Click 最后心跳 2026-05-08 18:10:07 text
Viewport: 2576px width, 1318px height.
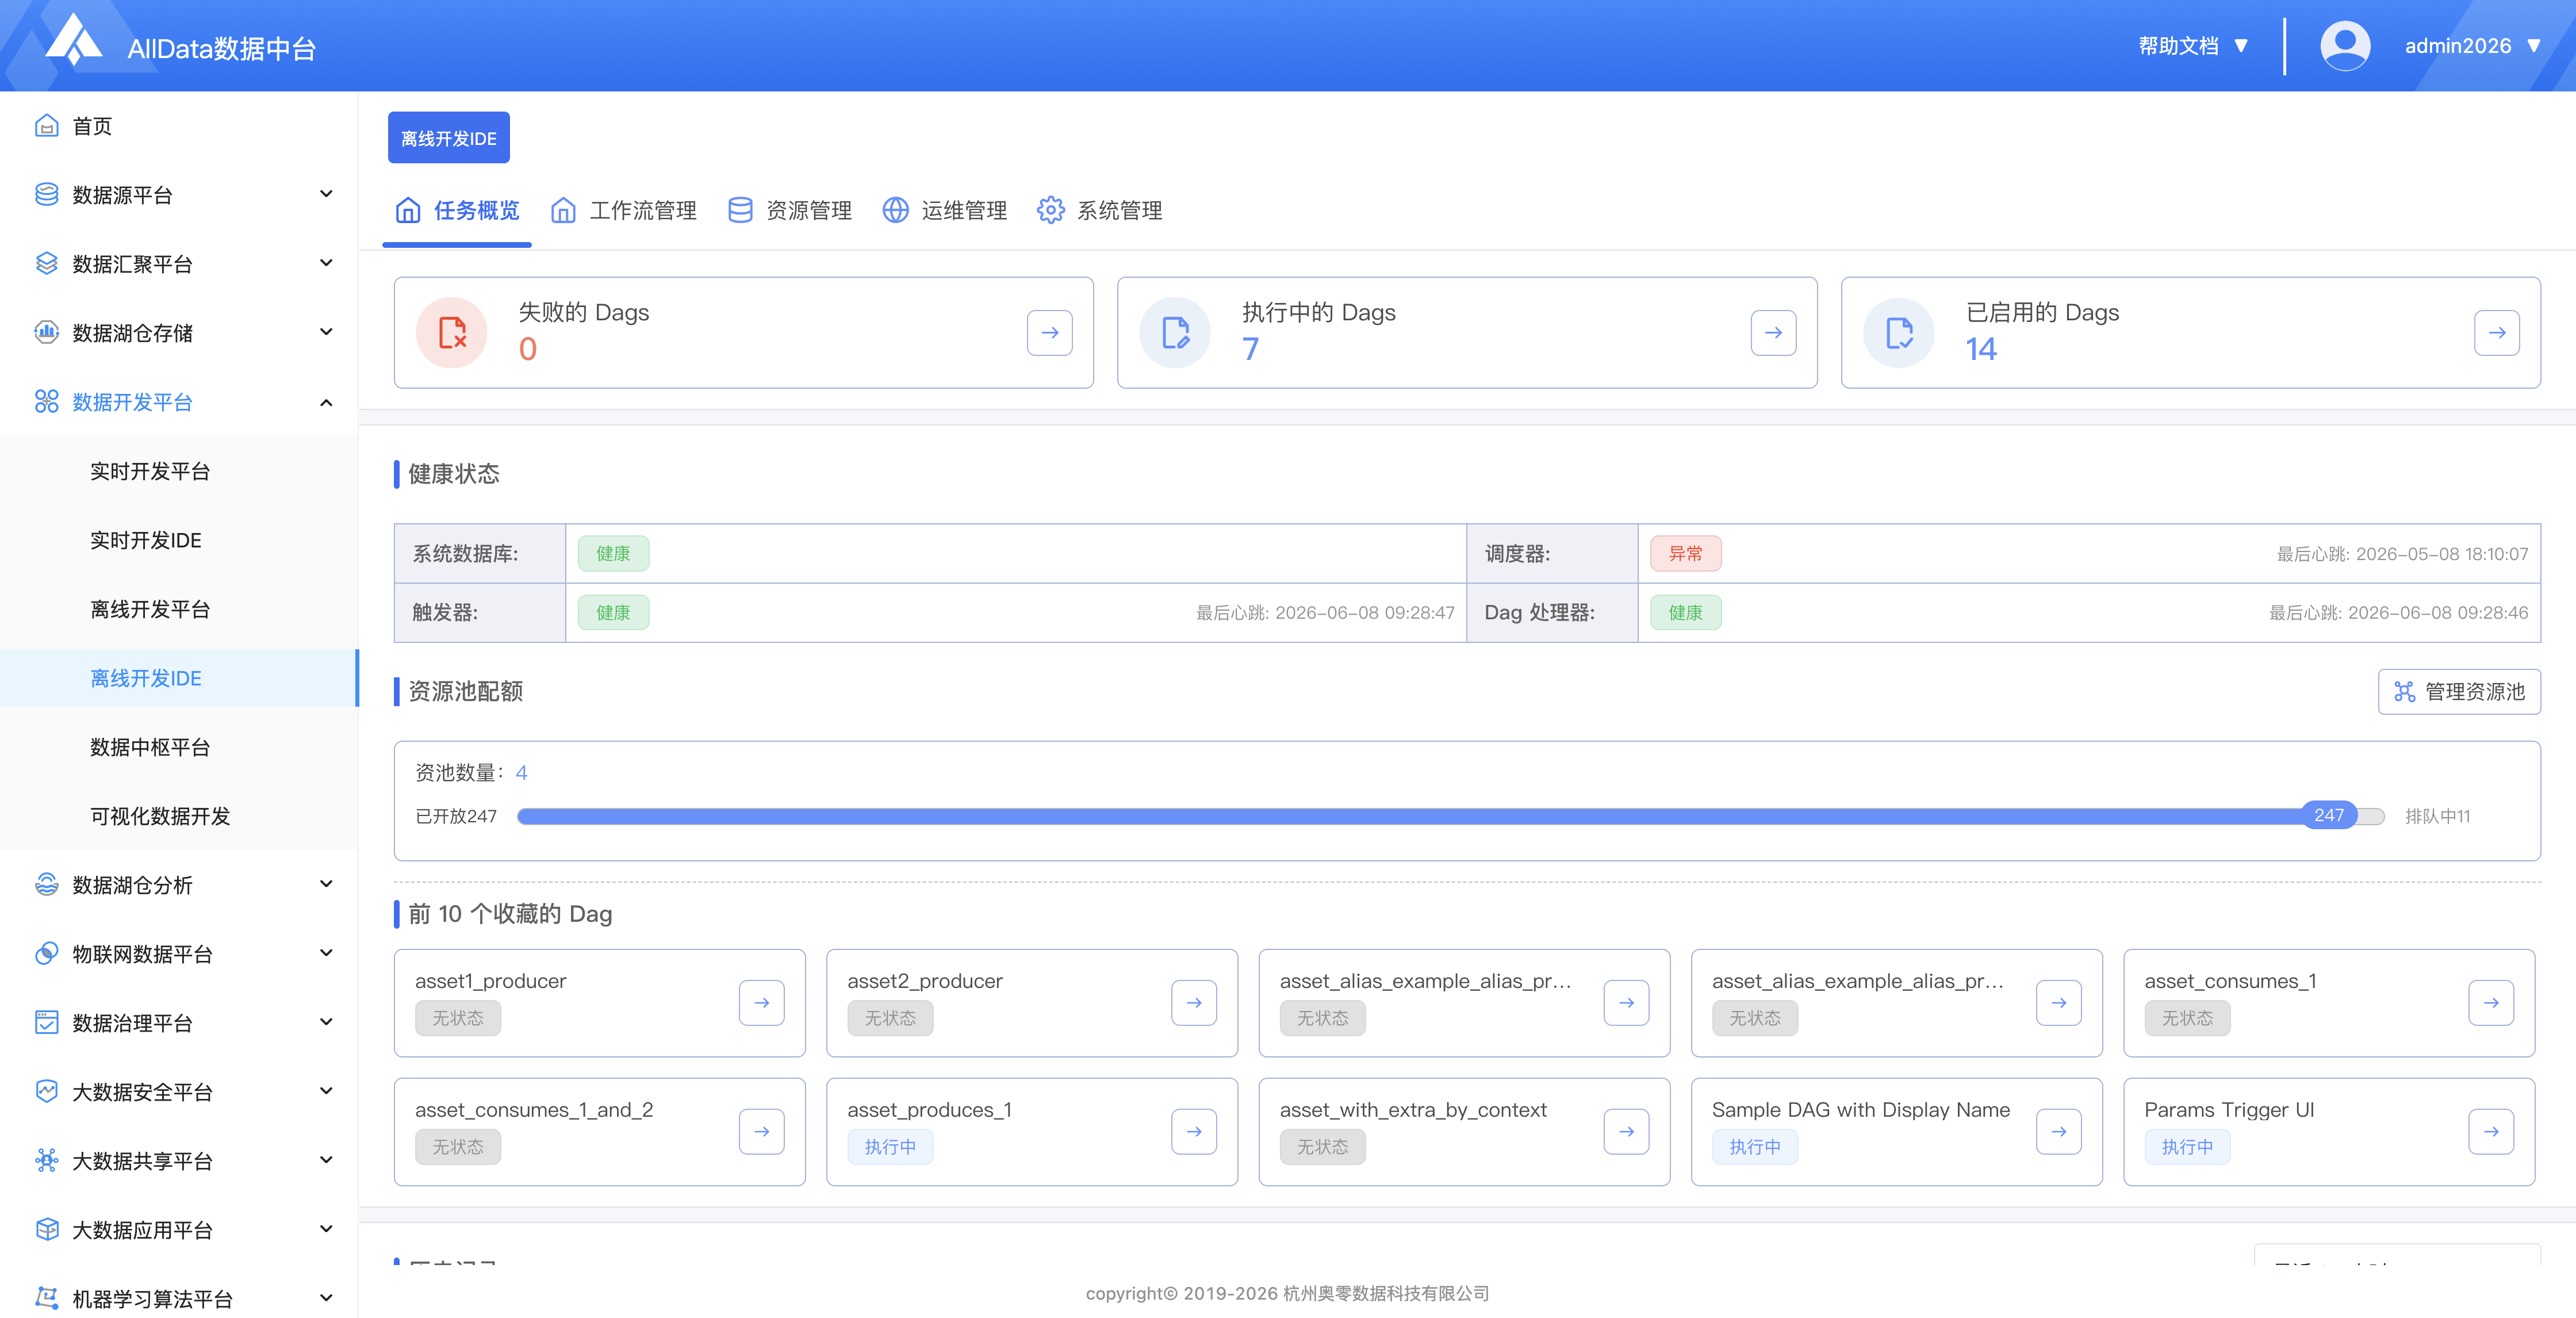[x=2402, y=554]
